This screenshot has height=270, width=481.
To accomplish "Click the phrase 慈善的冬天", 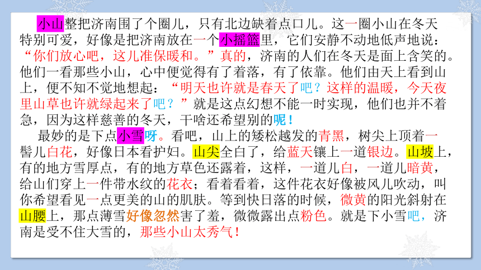I will 133,120.
